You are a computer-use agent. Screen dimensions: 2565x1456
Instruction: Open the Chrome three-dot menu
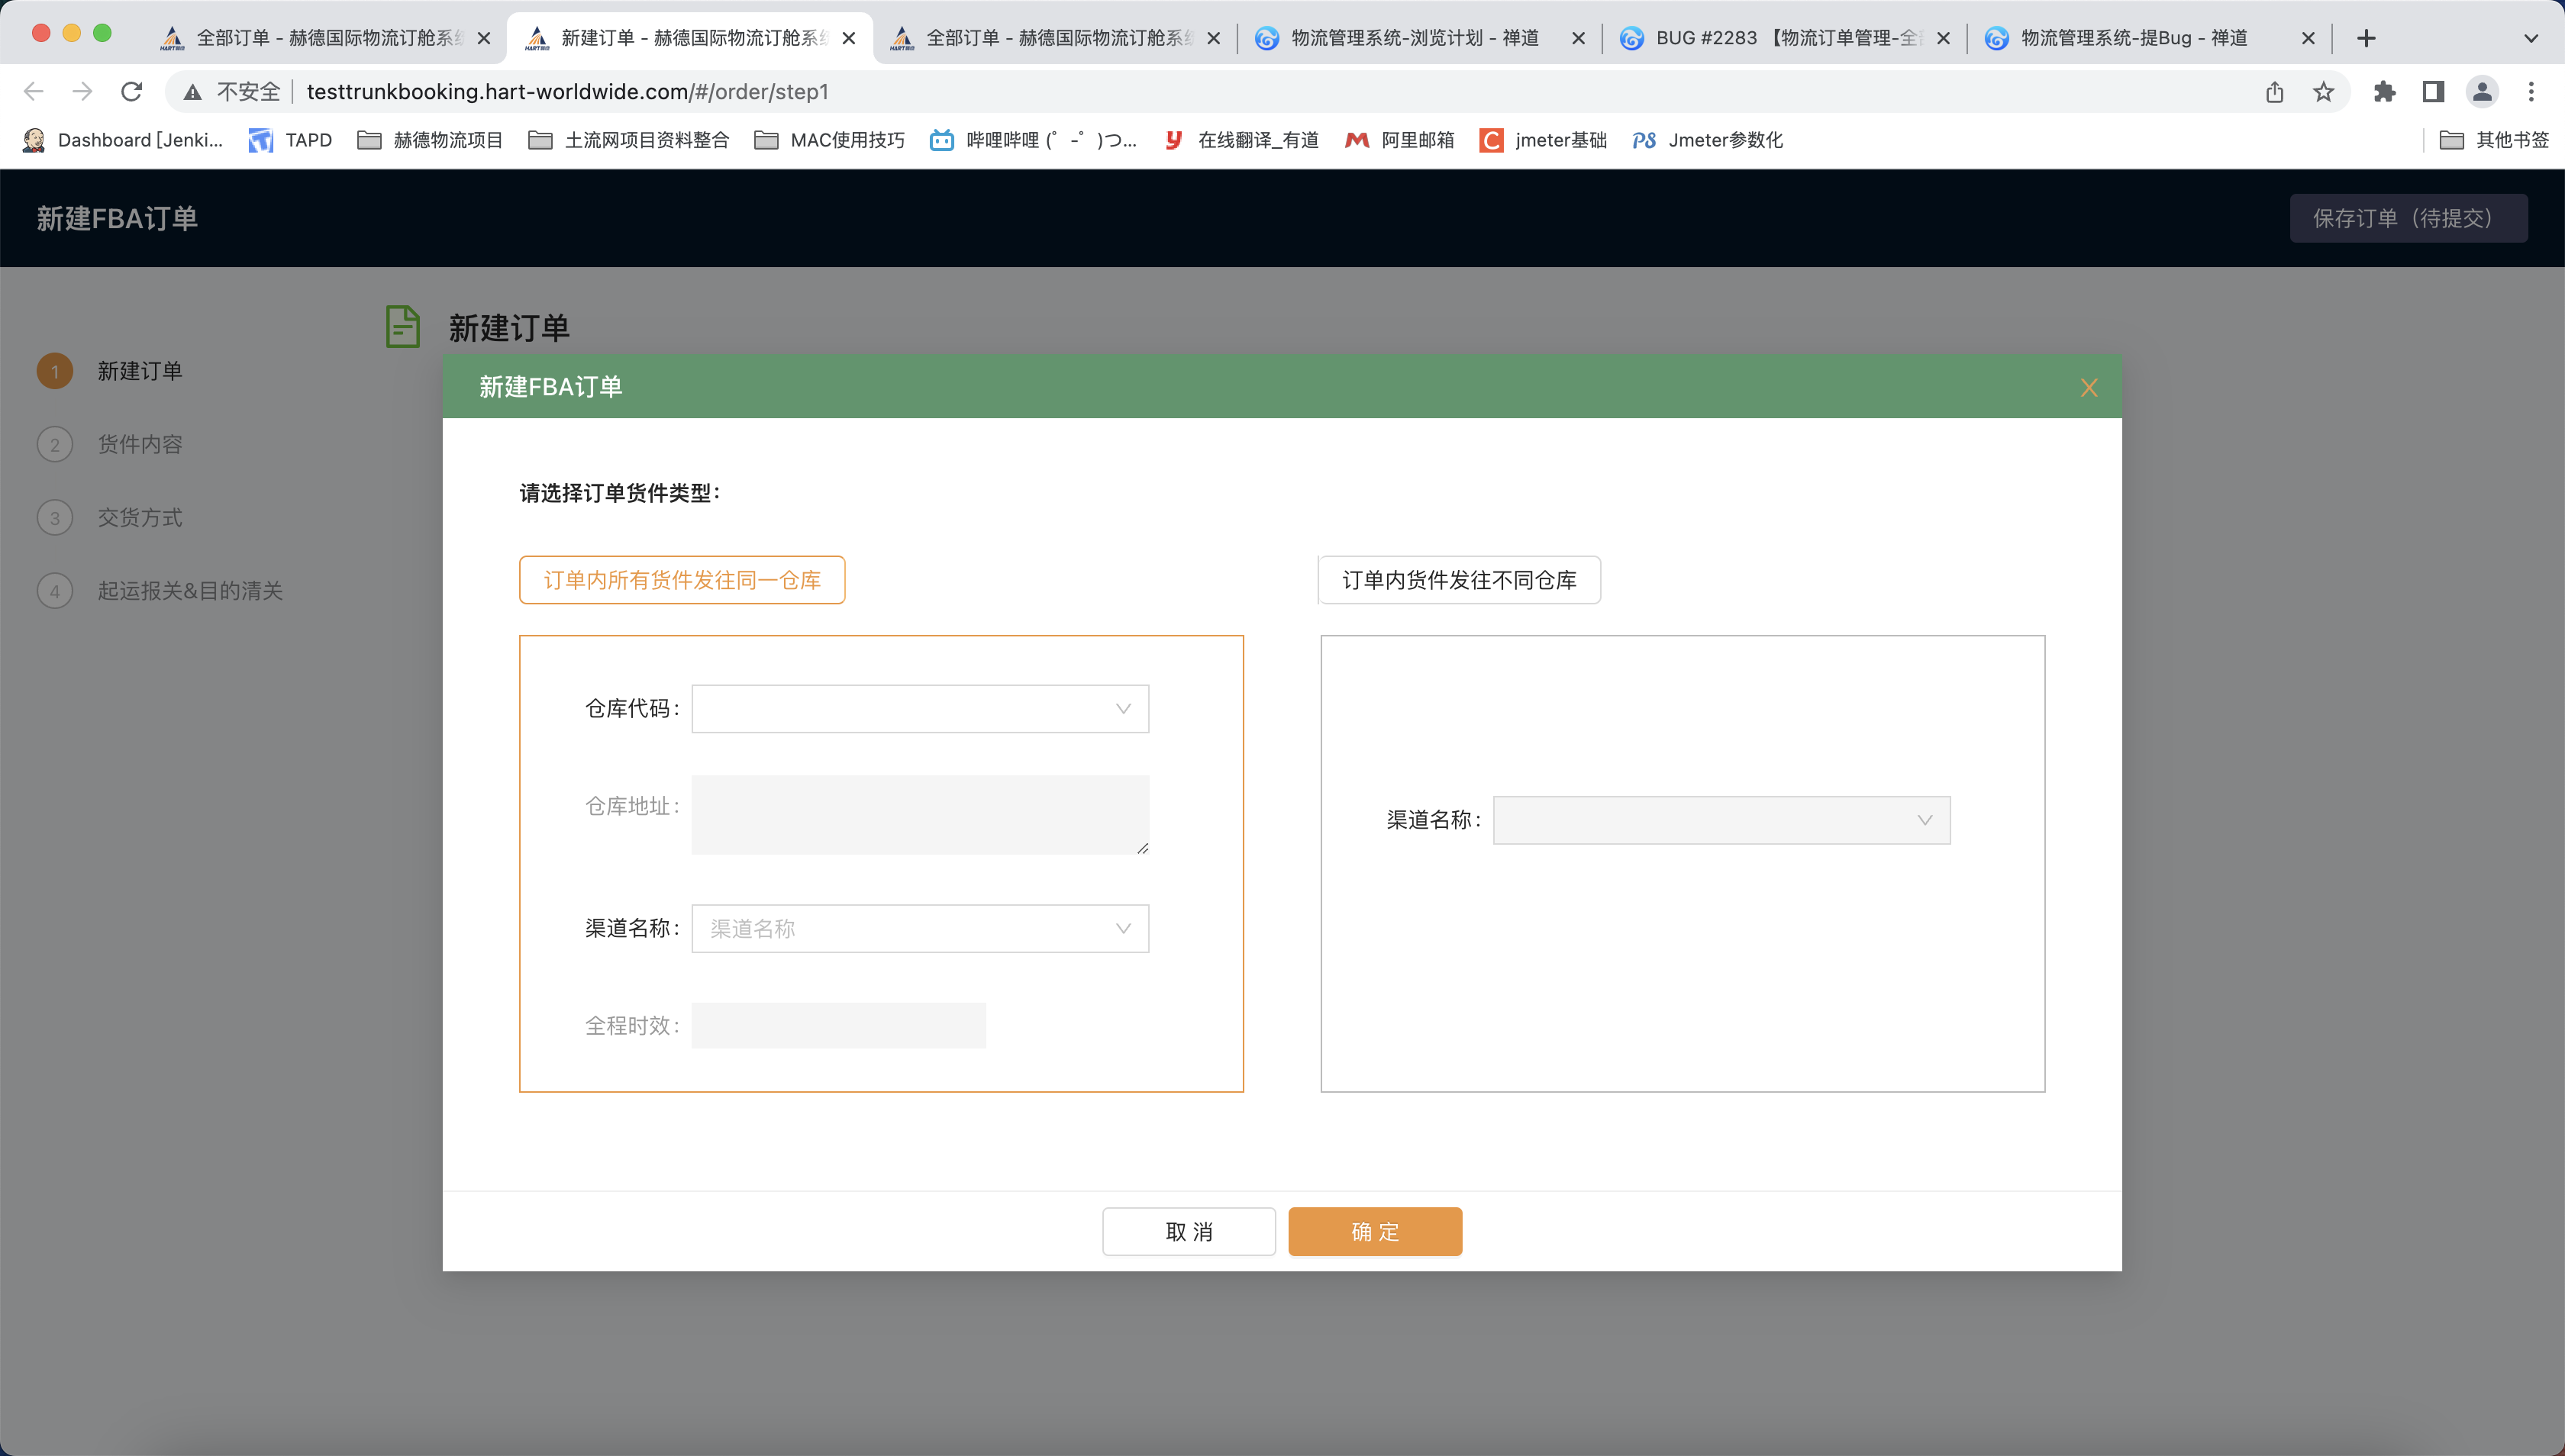[2531, 92]
